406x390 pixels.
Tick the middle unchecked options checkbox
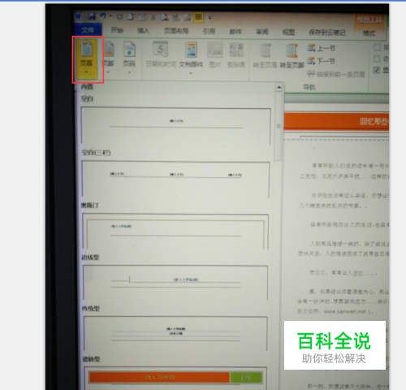coord(377,58)
